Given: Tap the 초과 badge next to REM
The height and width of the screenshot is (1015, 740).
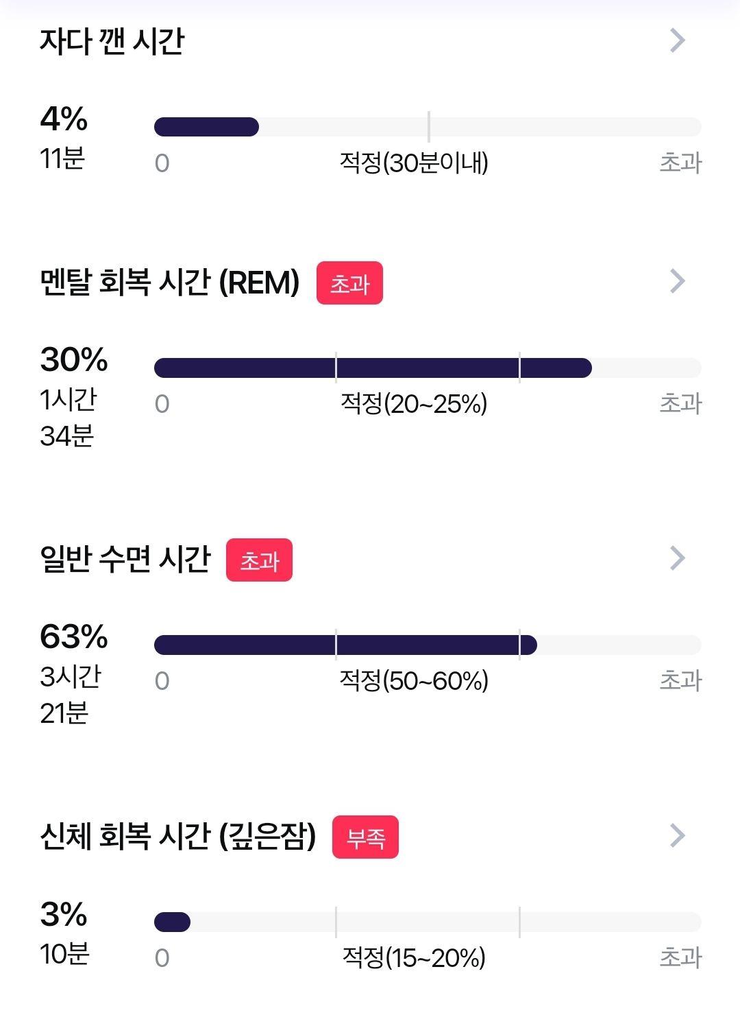Looking at the screenshot, I should tap(349, 283).
